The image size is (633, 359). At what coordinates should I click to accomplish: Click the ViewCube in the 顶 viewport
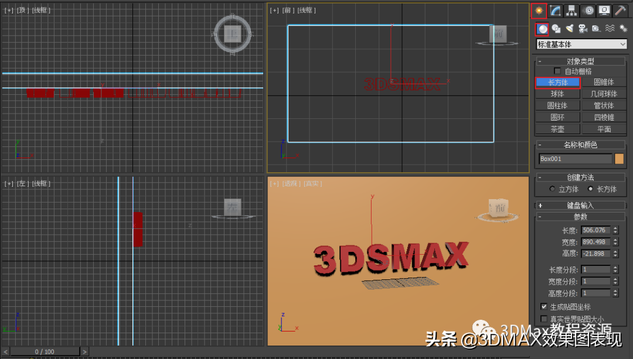click(233, 34)
